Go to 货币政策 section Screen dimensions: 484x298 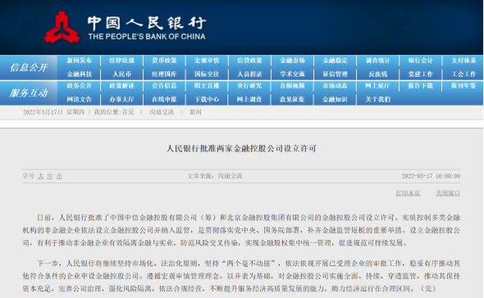164,61
